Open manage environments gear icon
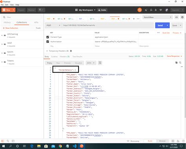 (182, 17)
